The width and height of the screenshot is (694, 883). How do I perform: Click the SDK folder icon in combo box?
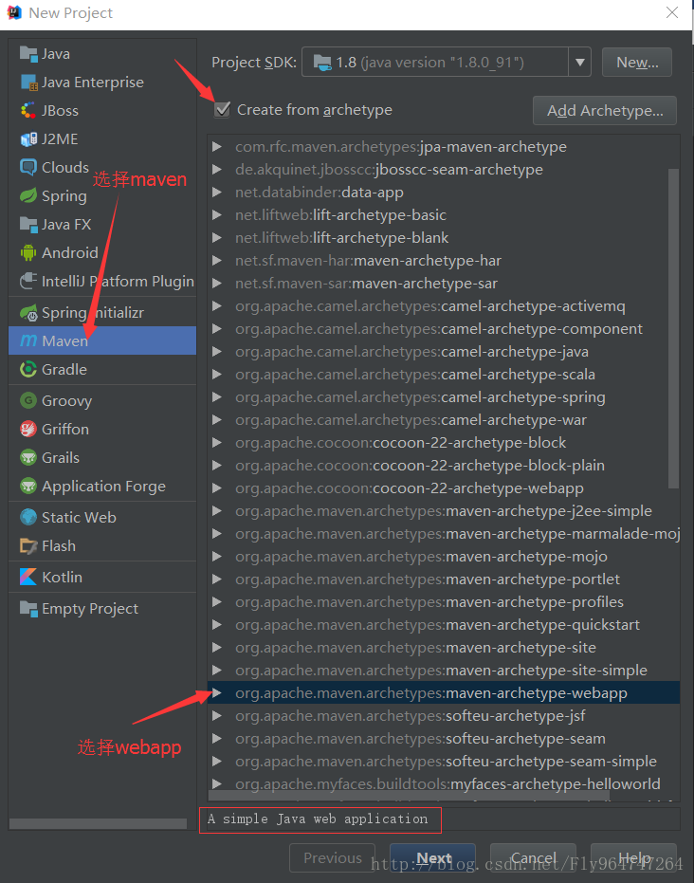[x=322, y=63]
